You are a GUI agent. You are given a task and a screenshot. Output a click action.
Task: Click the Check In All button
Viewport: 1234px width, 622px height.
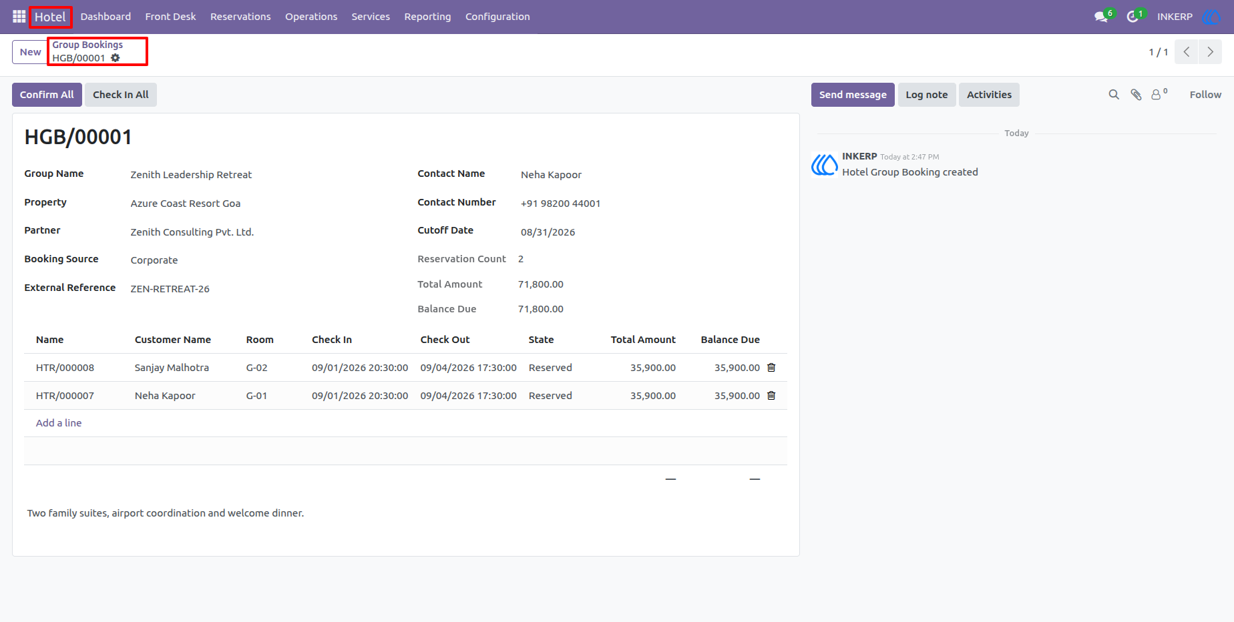(x=121, y=95)
